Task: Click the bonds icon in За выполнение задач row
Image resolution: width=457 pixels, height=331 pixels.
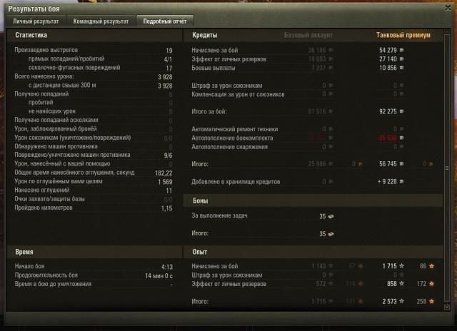Action: (331, 216)
